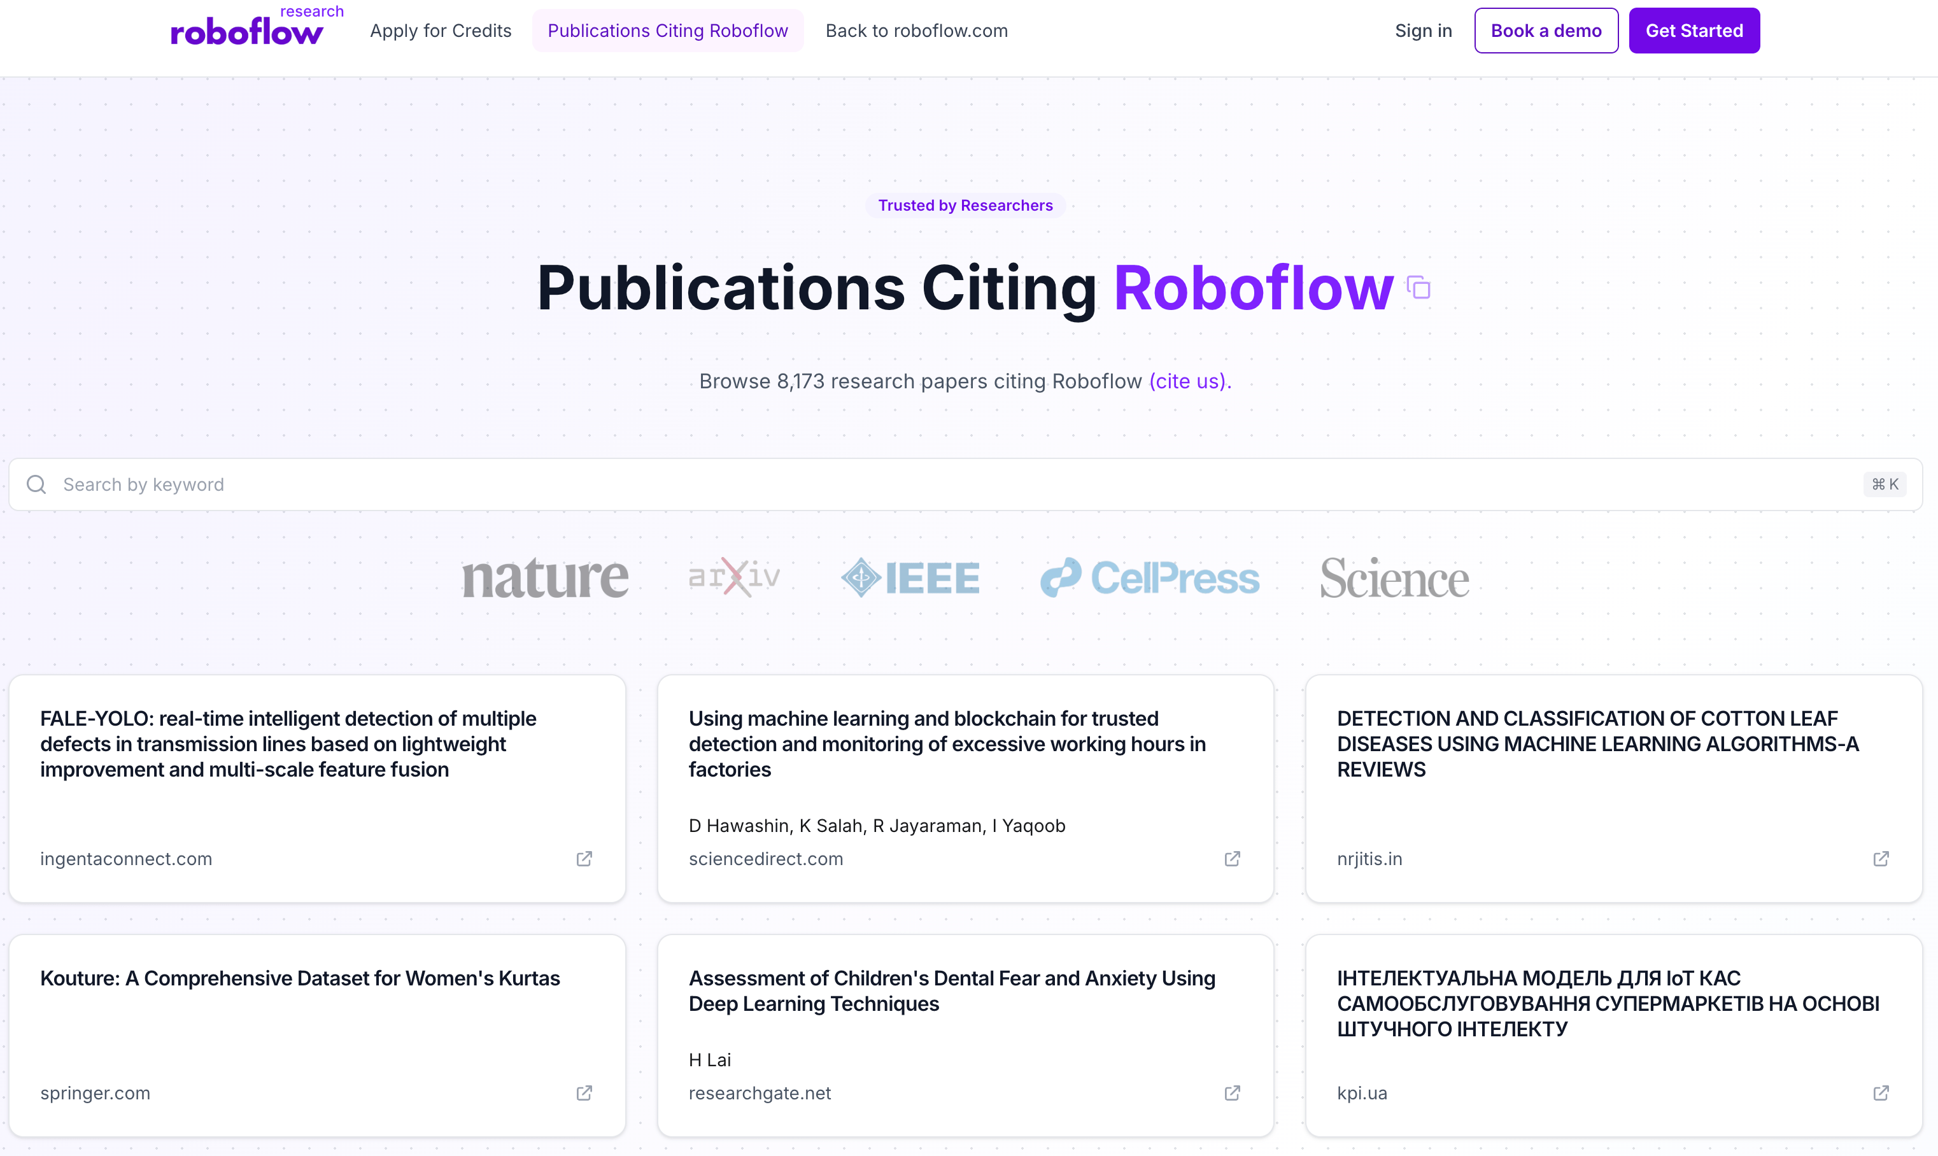Click the copy icon beside the page title
This screenshot has height=1156, width=1938.
point(1418,288)
